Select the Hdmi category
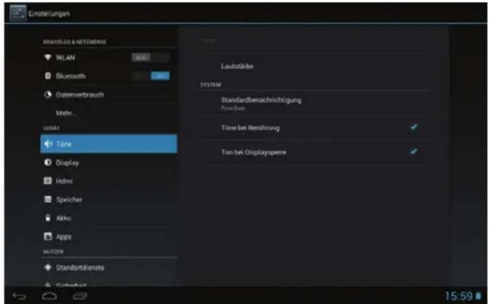489x304 pixels. coord(109,181)
